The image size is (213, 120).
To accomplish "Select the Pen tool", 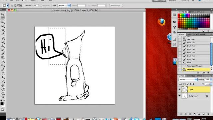I will click(x=3, y=70).
